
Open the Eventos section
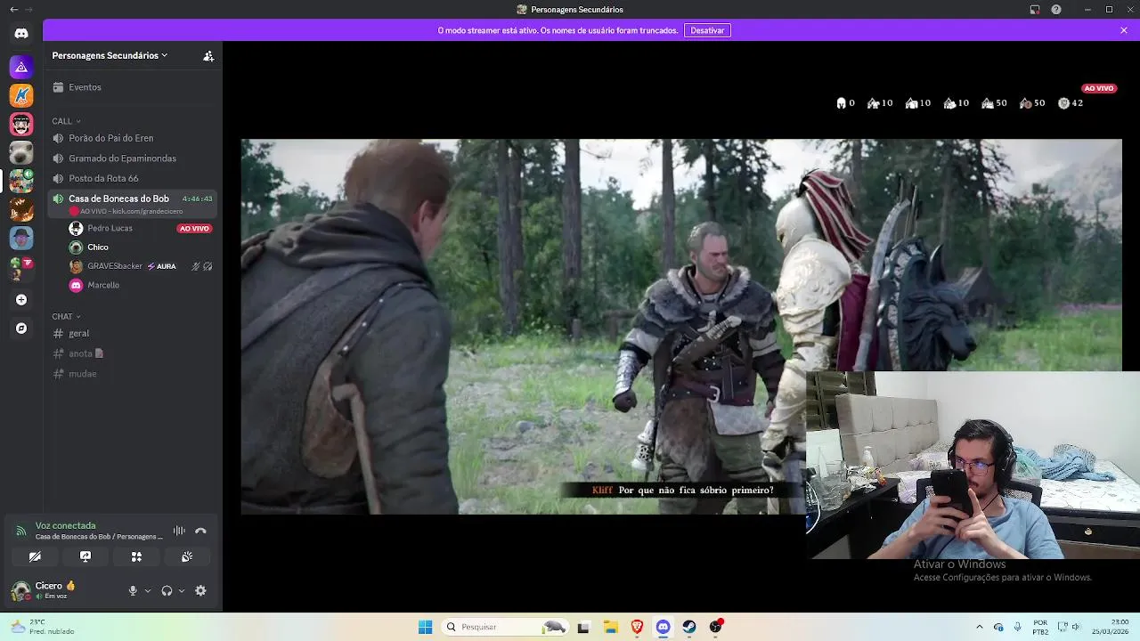click(x=134, y=87)
